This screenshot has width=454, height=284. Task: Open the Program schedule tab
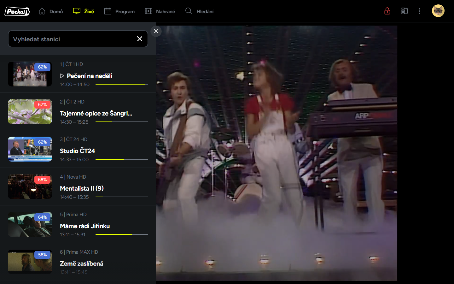(119, 11)
